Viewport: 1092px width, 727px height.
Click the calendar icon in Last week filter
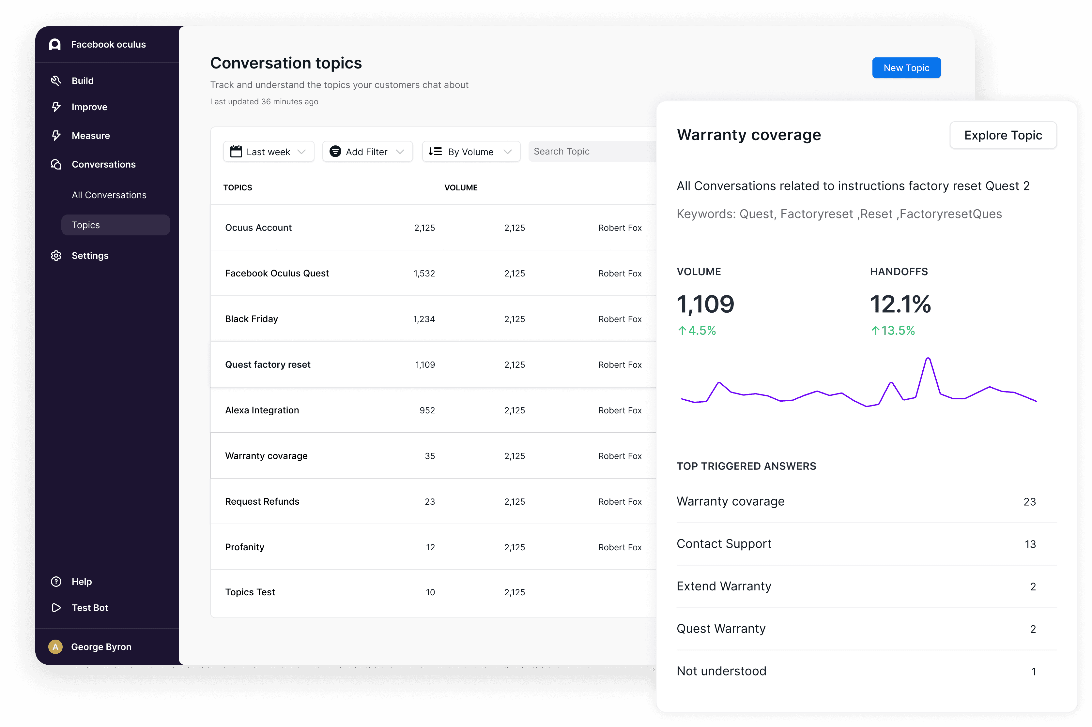click(236, 152)
